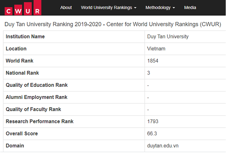Click the National Rank value 3
This screenshot has width=226, height=153.
point(149,73)
